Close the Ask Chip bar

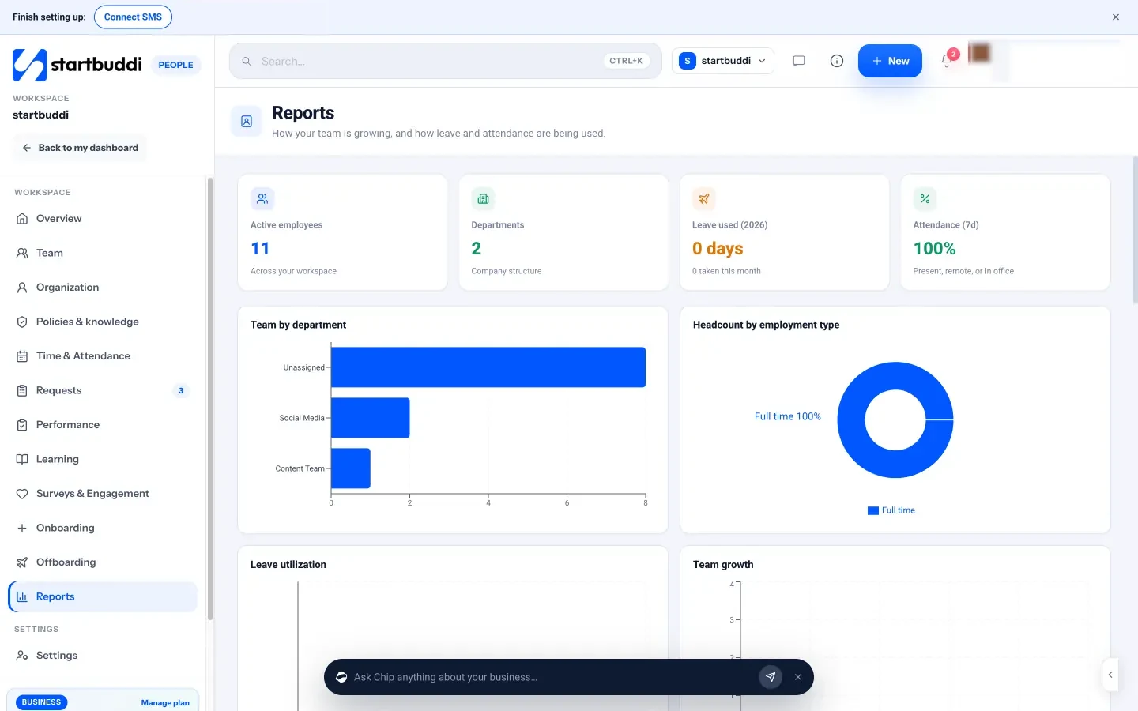(798, 677)
